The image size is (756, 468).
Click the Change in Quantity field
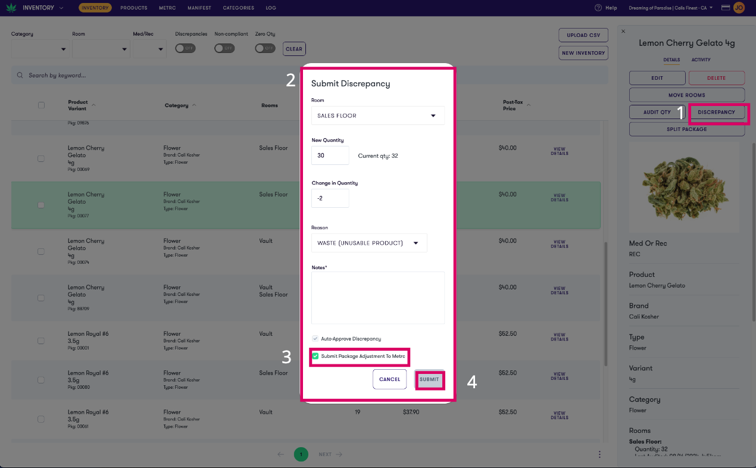(330, 198)
